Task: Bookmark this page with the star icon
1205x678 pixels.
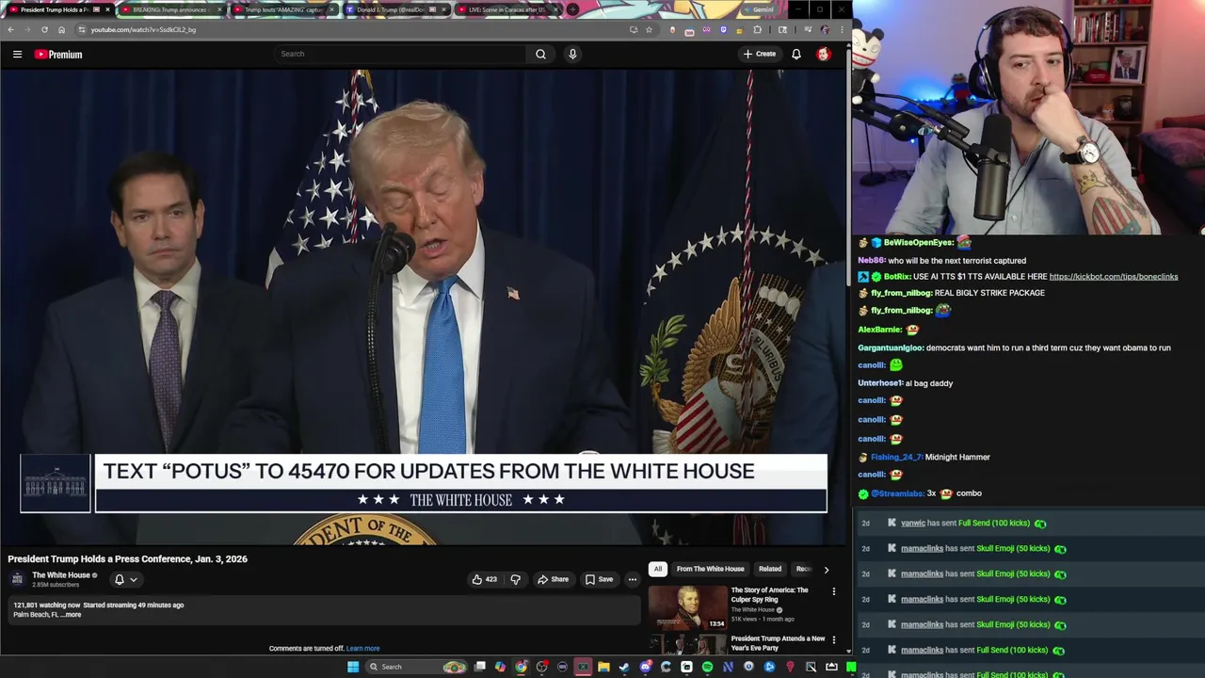Action: click(649, 29)
